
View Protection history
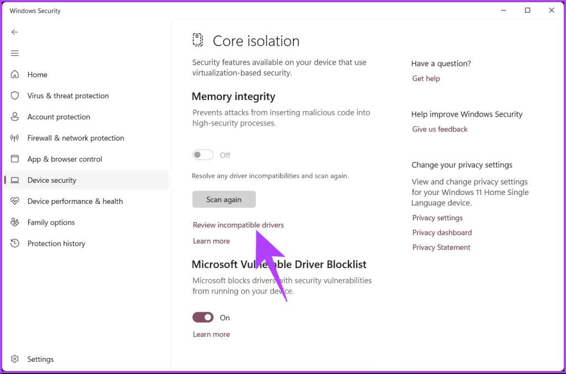tap(56, 243)
